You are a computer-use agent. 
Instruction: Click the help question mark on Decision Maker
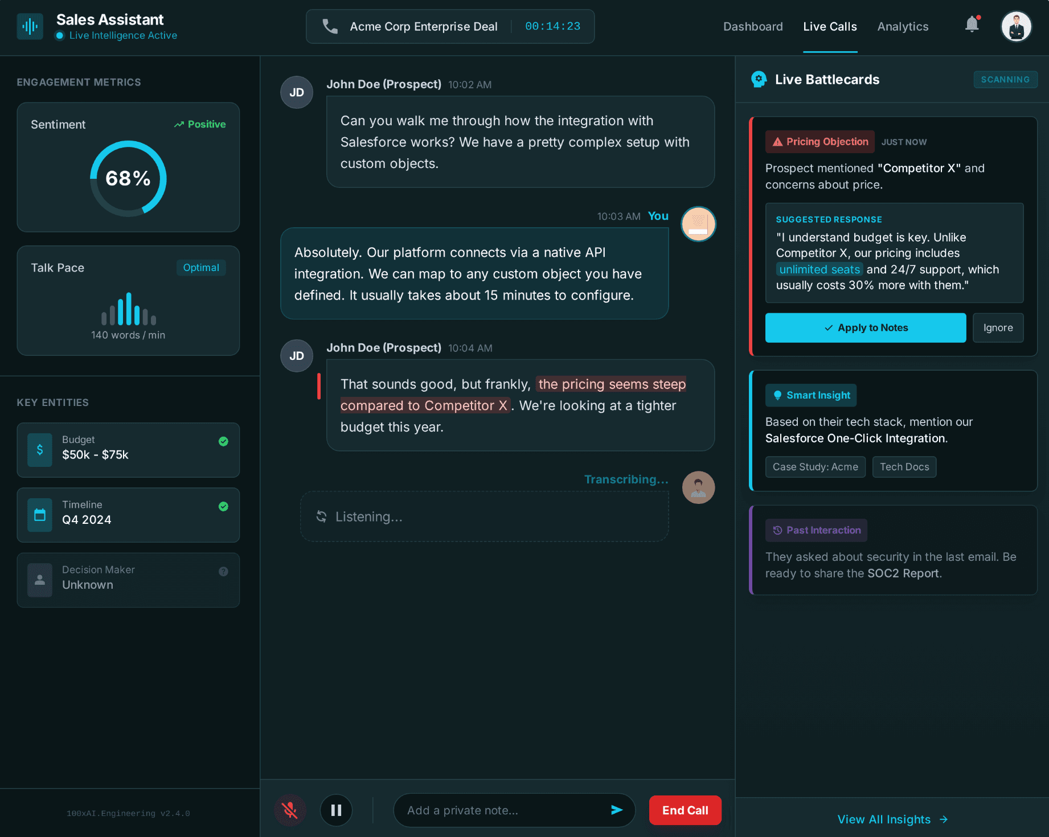click(223, 571)
